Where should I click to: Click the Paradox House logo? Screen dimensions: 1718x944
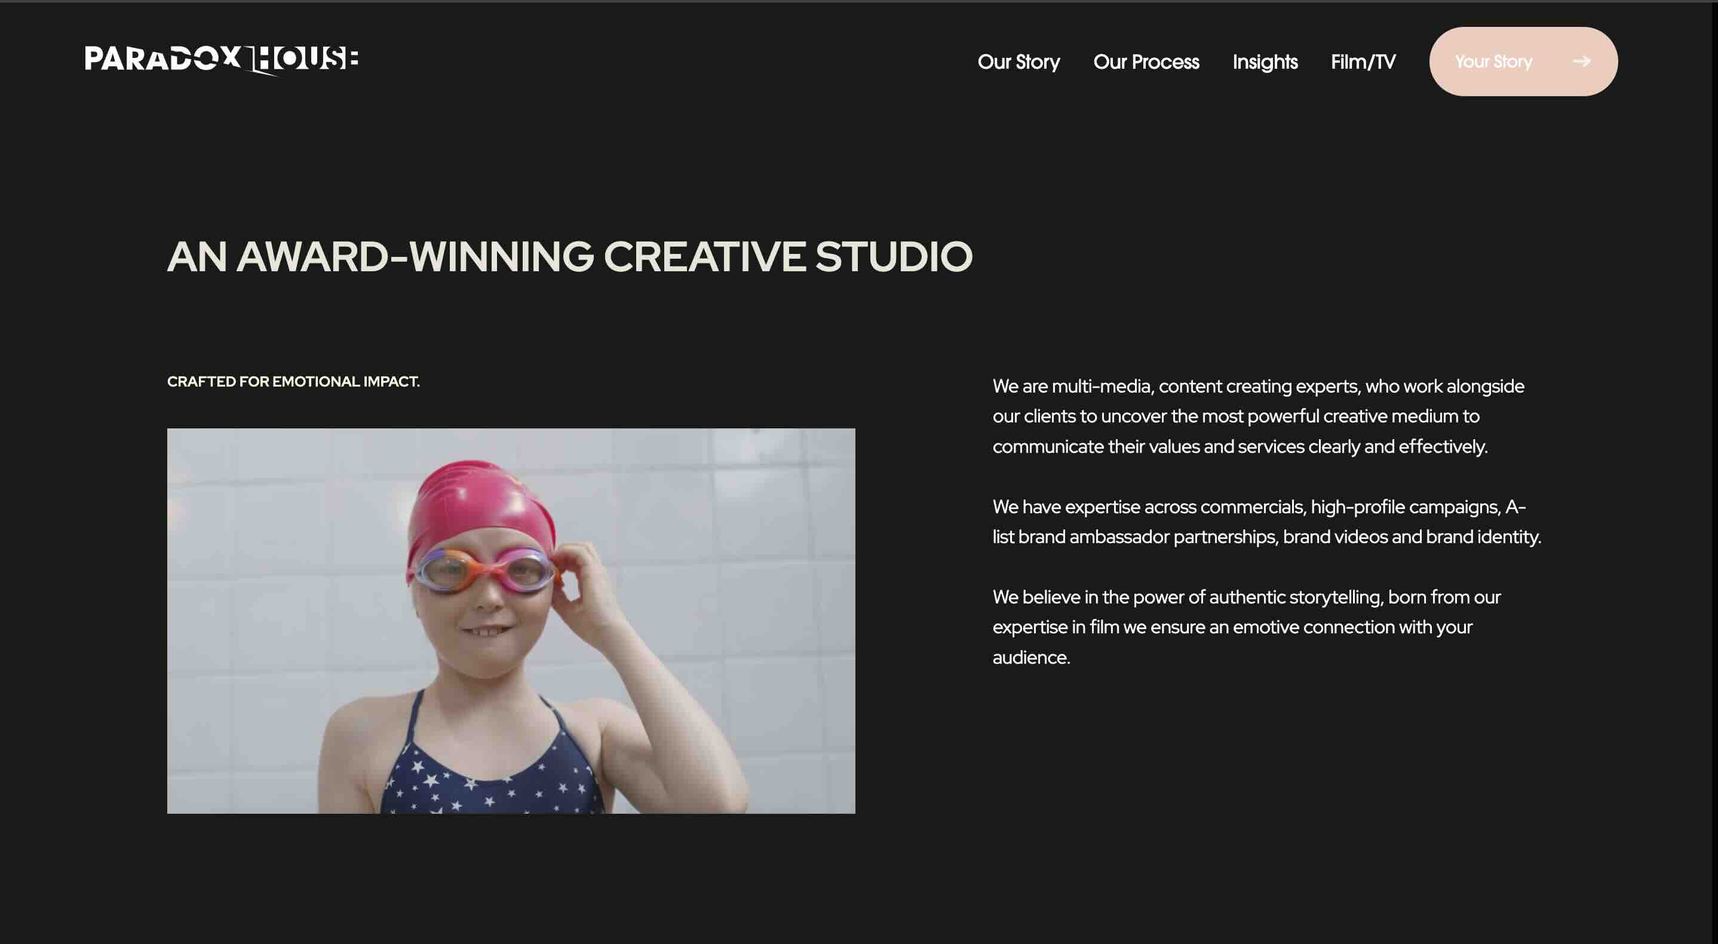tap(222, 60)
